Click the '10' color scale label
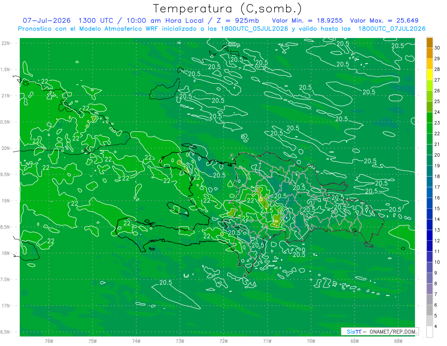 pyautogui.click(x=437, y=262)
